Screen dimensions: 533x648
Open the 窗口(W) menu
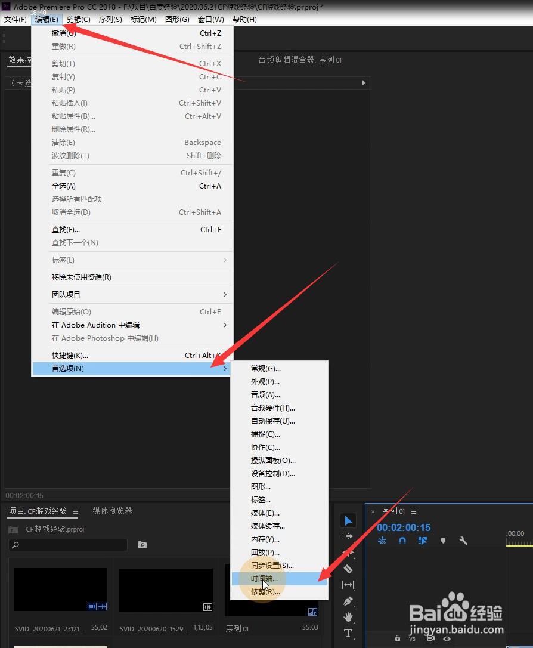210,20
